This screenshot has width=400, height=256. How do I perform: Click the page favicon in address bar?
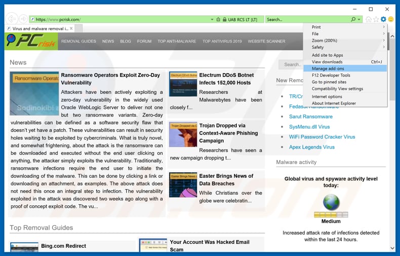(32, 19)
